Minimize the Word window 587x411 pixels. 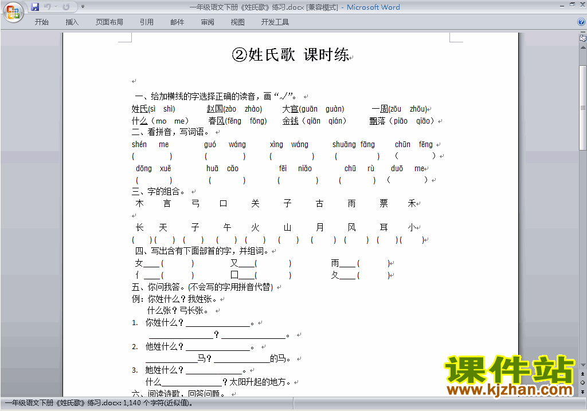pos(562,6)
